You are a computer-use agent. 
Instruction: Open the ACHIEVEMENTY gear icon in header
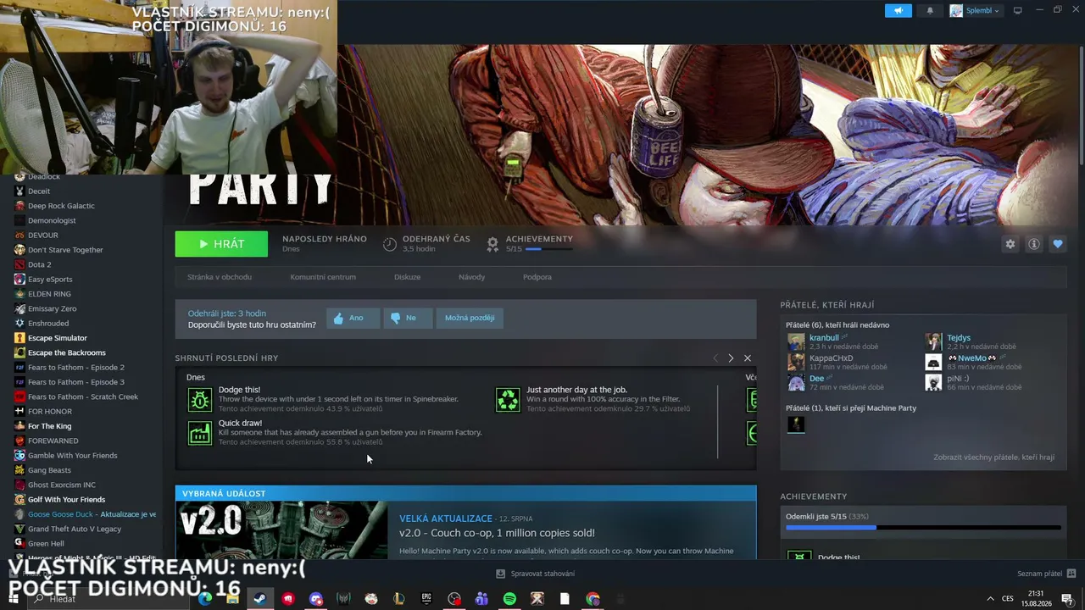[x=492, y=244]
